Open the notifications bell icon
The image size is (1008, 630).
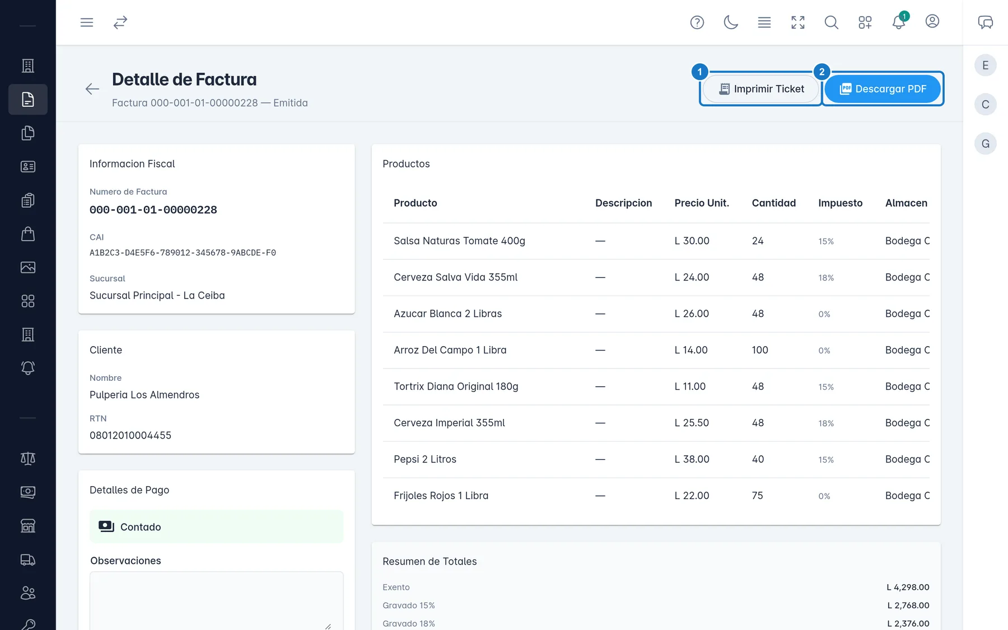tap(899, 22)
